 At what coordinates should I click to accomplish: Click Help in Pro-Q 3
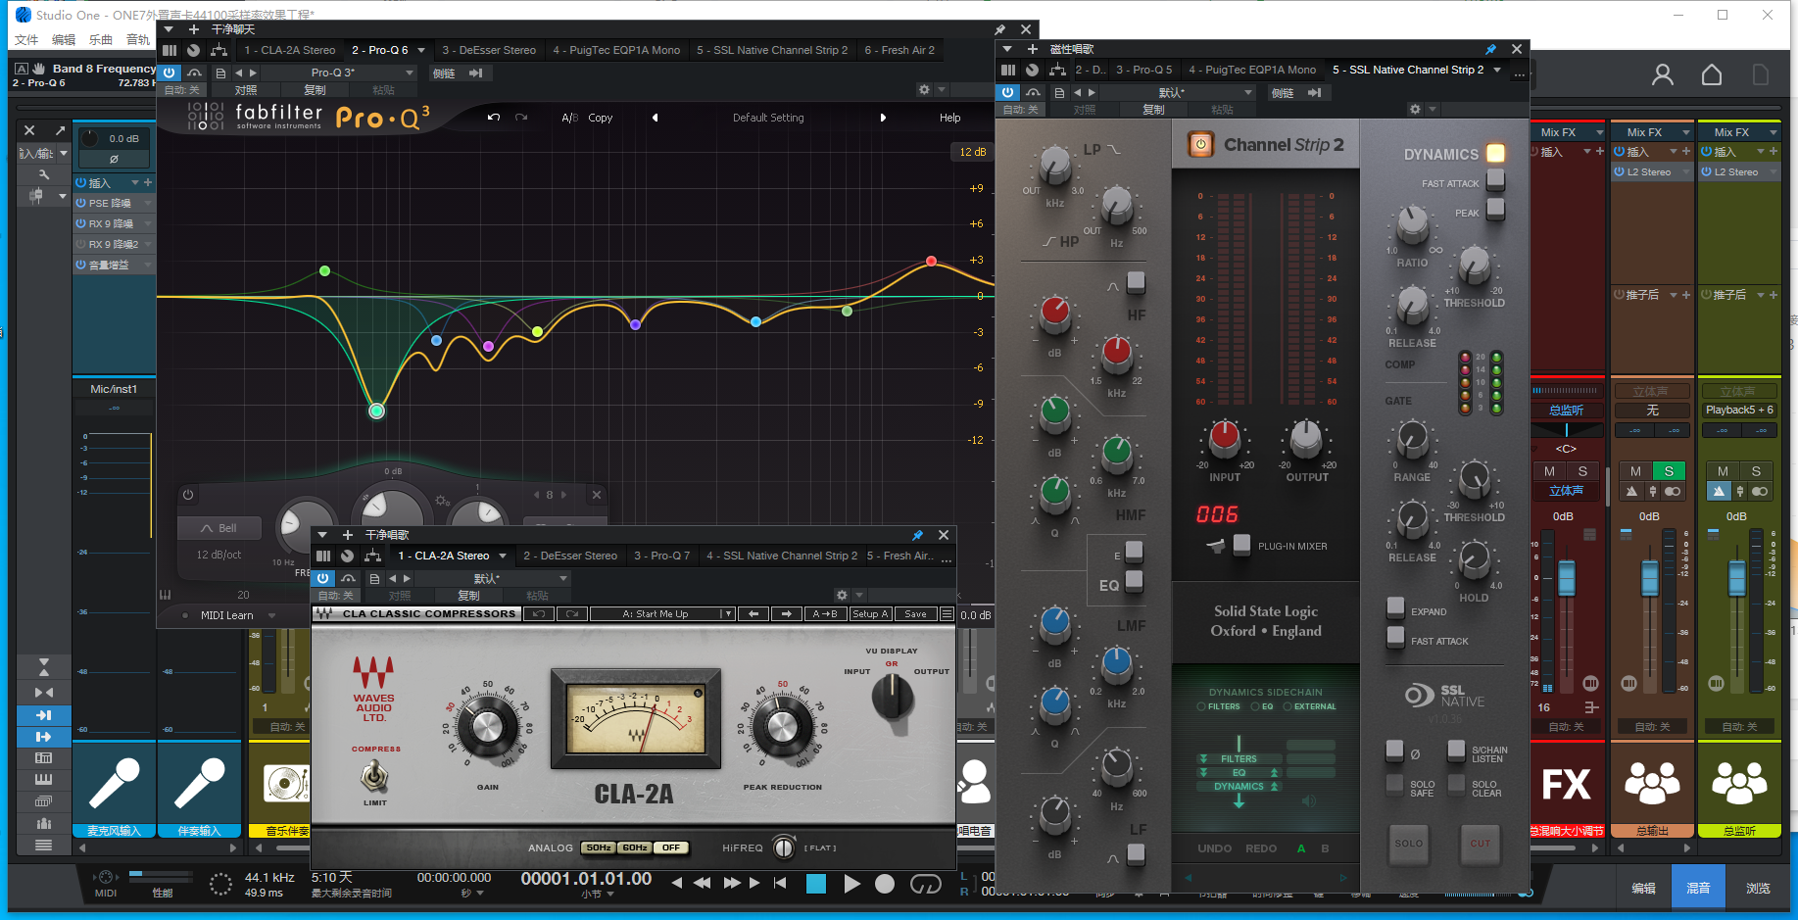(x=949, y=118)
